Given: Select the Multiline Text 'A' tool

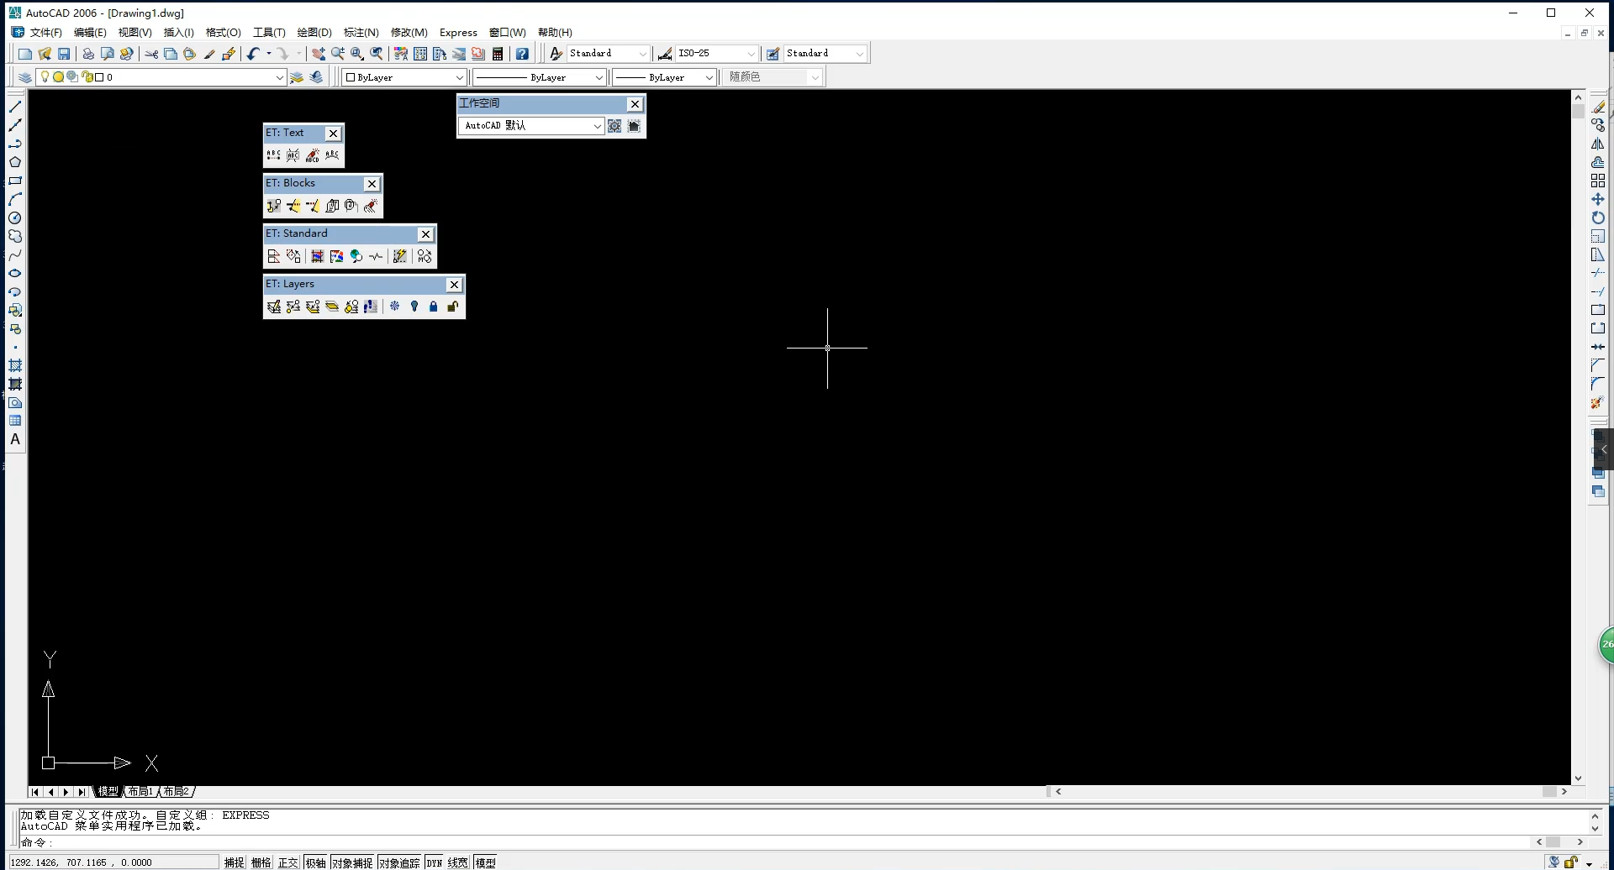Looking at the screenshot, I should pyautogui.click(x=15, y=439).
